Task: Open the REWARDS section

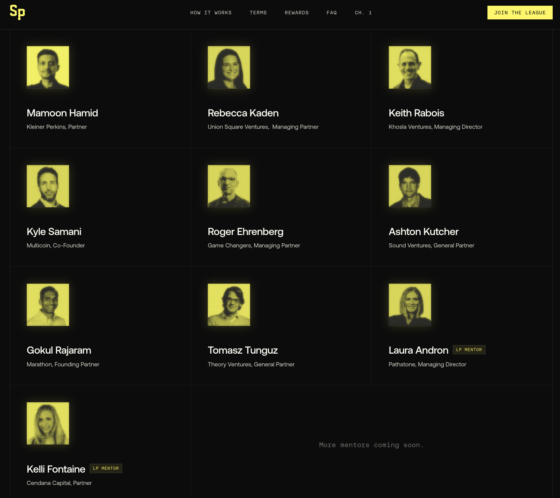Action: [x=297, y=13]
